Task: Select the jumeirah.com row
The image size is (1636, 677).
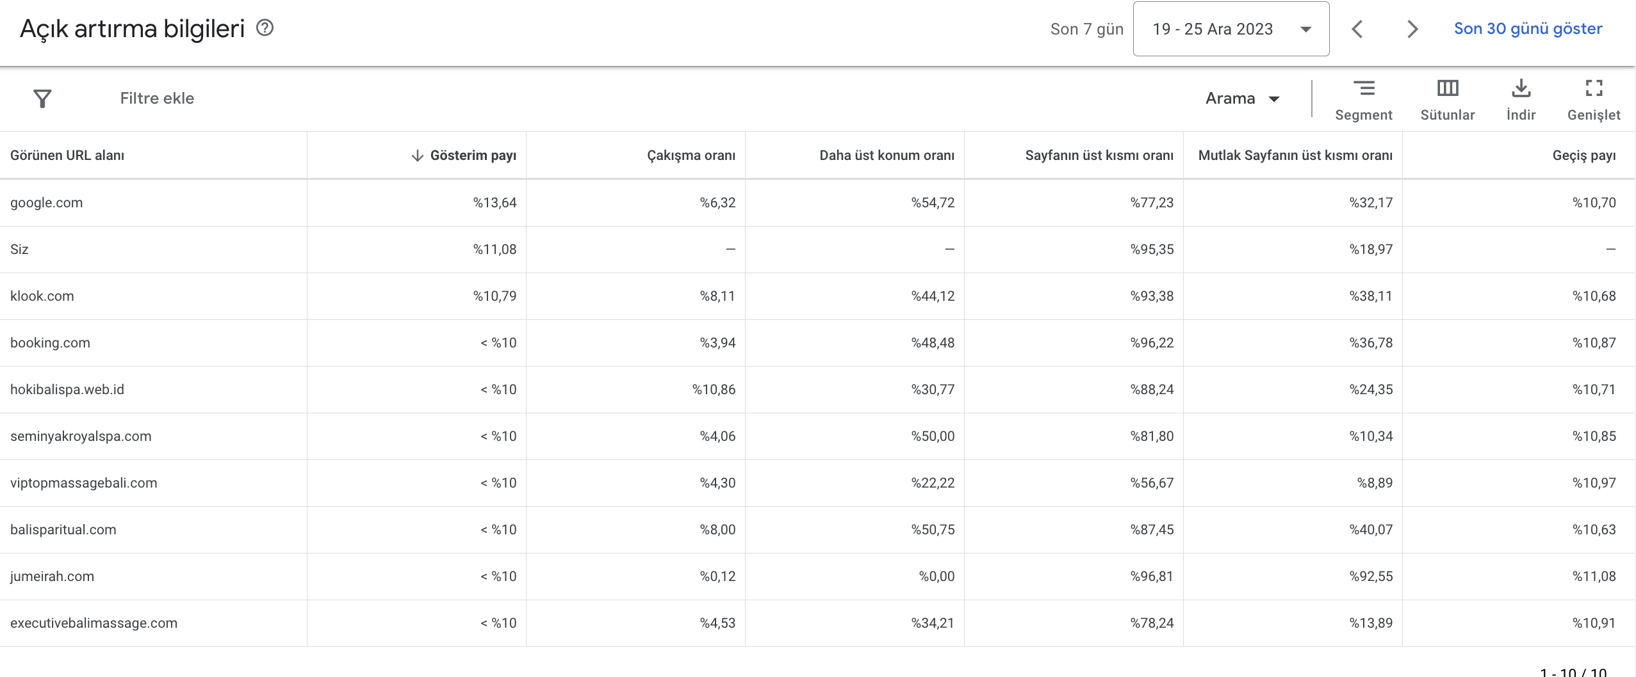Action: 817,577
